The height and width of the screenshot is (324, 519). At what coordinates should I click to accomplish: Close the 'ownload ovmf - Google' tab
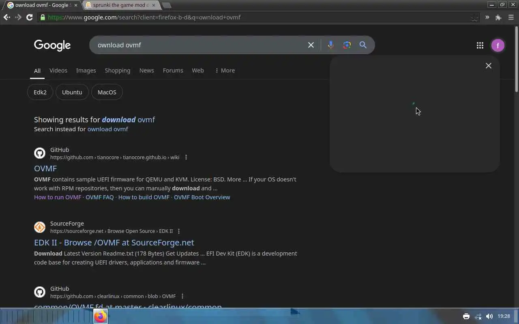[x=75, y=5]
